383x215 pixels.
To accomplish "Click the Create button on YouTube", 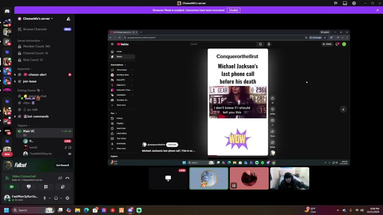I will pos(327,44).
